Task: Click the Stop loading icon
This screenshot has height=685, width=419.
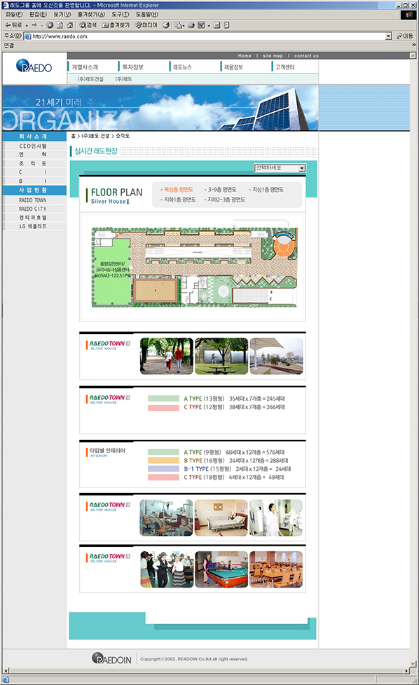Action: 50,25
